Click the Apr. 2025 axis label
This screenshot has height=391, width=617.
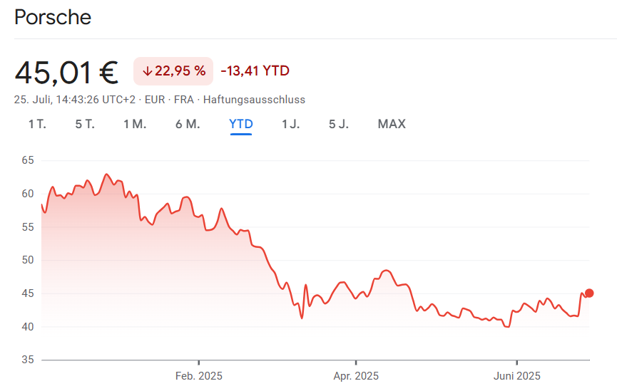click(x=356, y=376)
